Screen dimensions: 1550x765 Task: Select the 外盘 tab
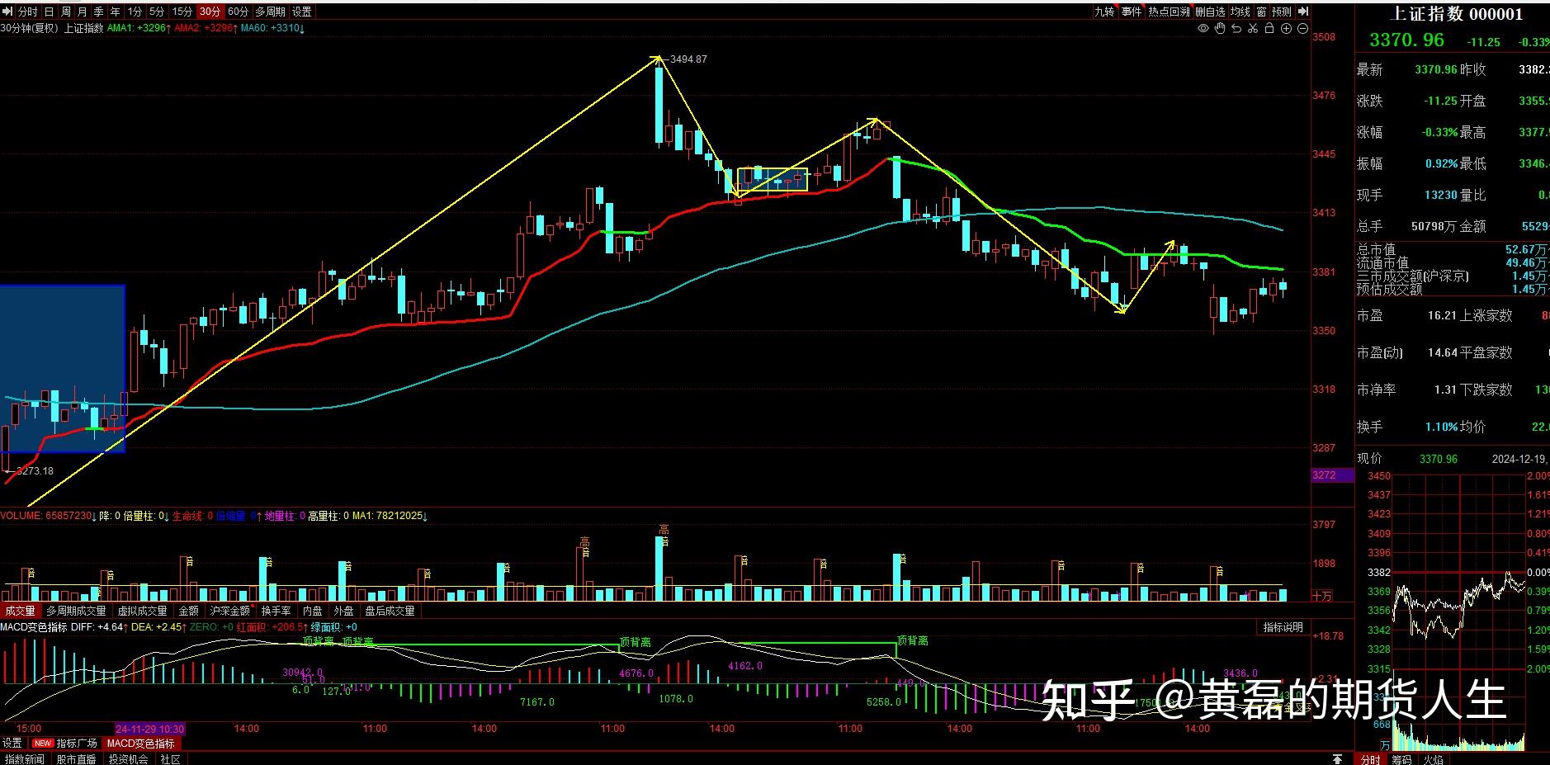343,611
